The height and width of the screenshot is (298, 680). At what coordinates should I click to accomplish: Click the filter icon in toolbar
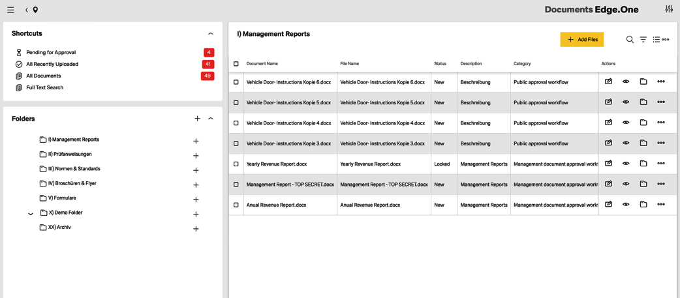tap(643, 40)
